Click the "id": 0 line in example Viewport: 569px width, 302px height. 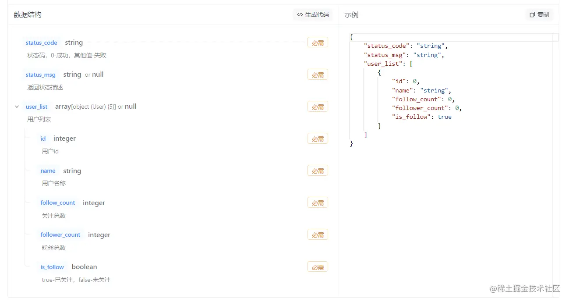pyautogui.click(x=406, y=82)
